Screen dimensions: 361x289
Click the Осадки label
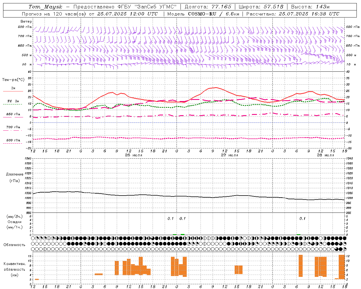(15, 222)
